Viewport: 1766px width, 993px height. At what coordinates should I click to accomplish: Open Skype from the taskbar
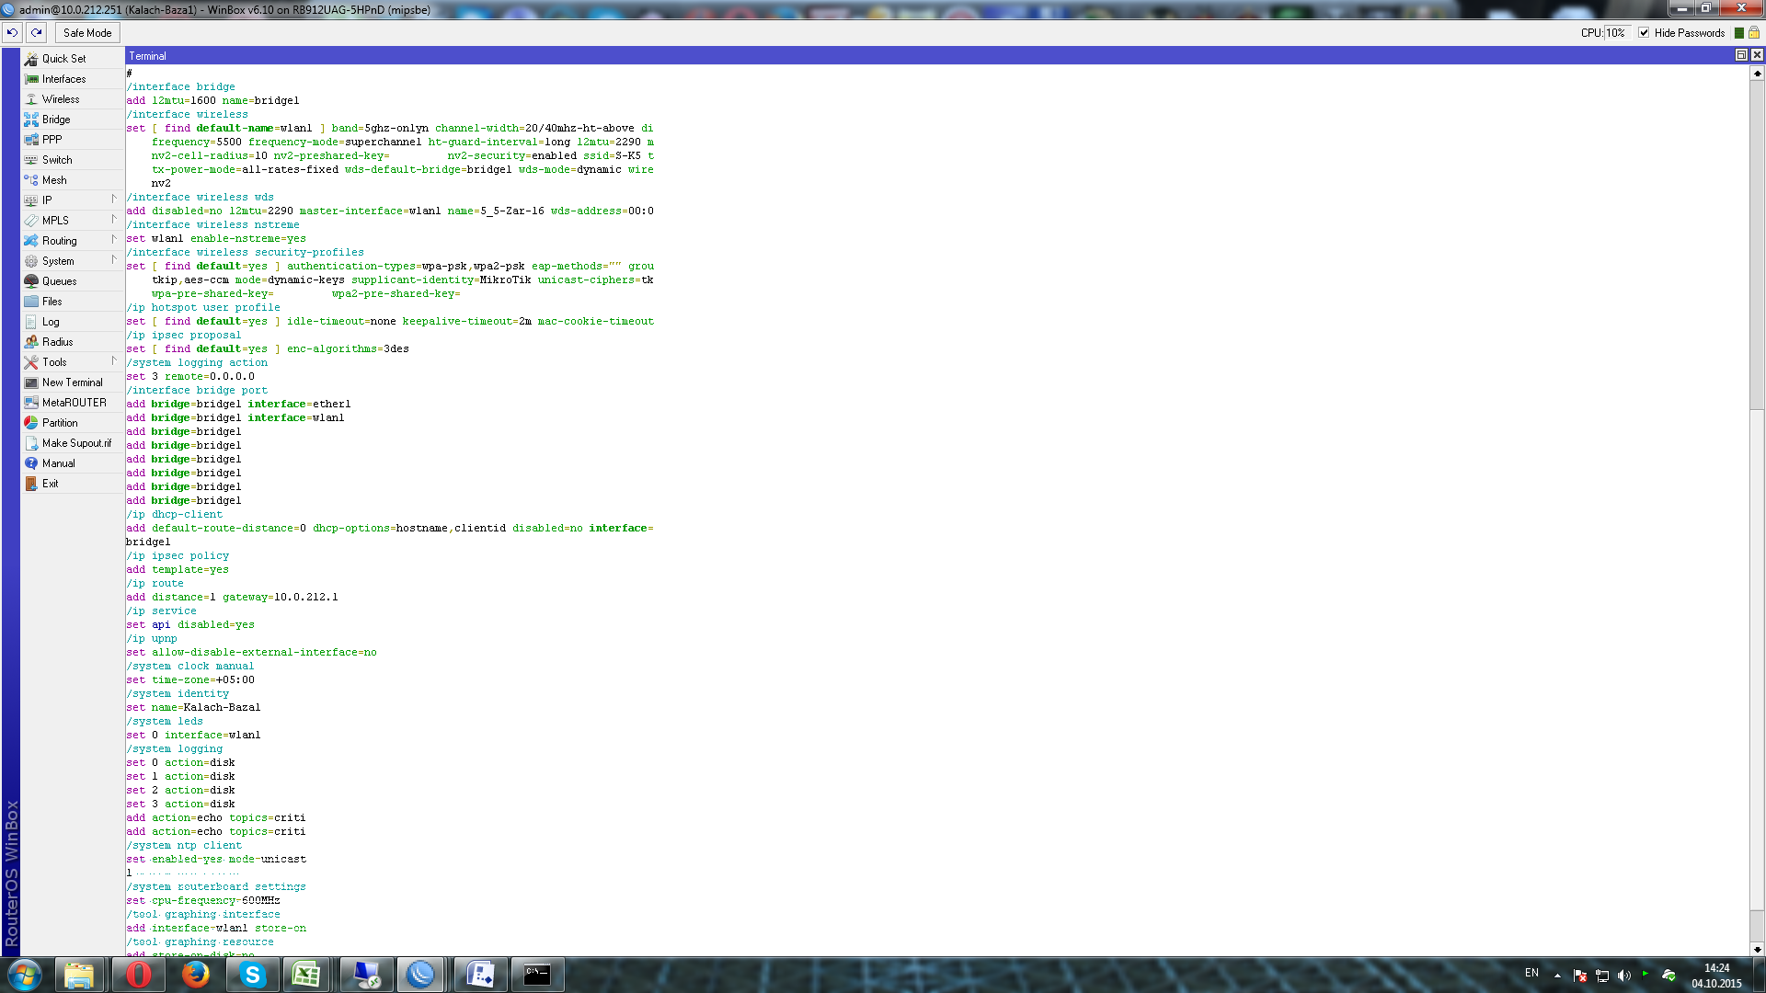[252, 975]
